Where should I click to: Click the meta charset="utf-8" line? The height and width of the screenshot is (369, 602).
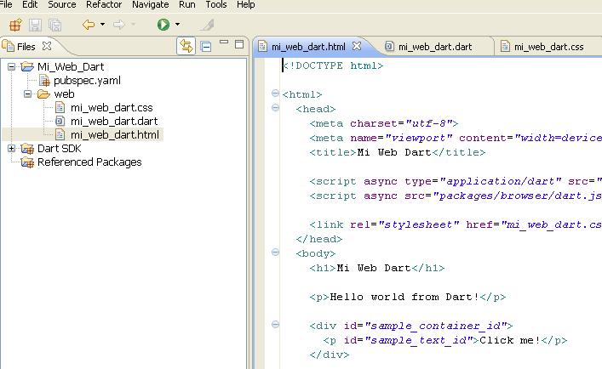tap(384, 123)
